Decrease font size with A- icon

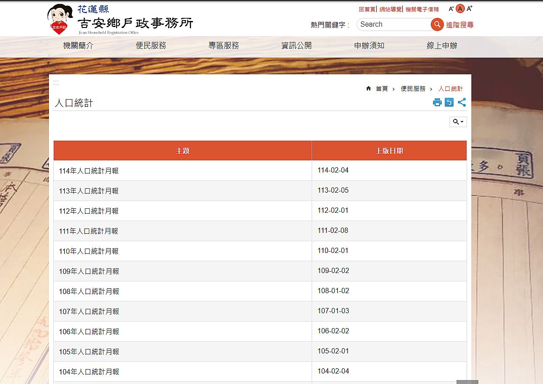click(x=451, y=9)
